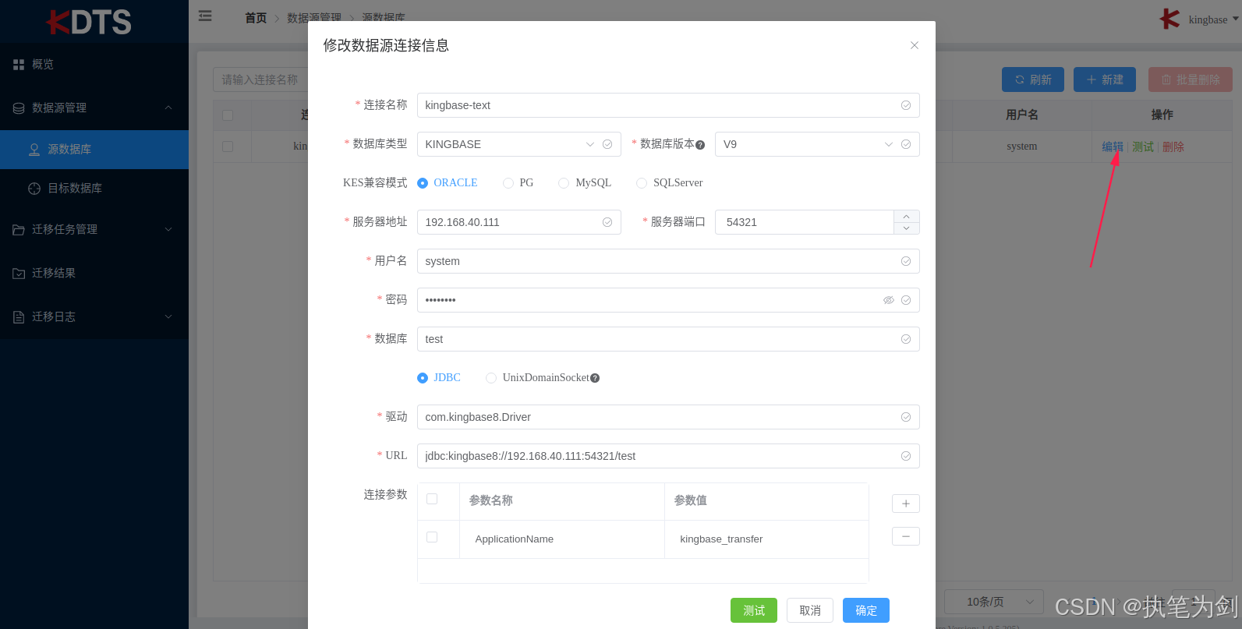The width and height of the screenshot is (1242, 629).
Task: Click the 连接名称 input field
Action: (x=668, y=105)
